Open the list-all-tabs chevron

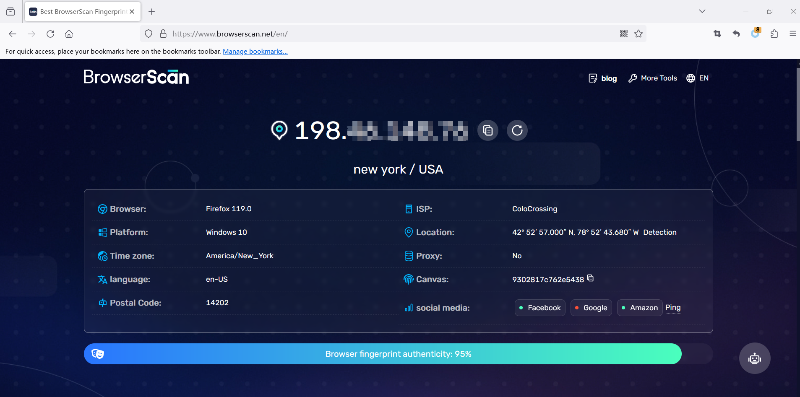point(702,11)
